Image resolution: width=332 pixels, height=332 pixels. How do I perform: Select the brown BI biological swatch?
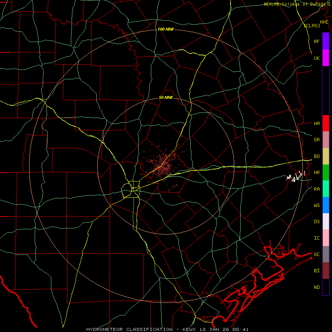pos(326,271)
